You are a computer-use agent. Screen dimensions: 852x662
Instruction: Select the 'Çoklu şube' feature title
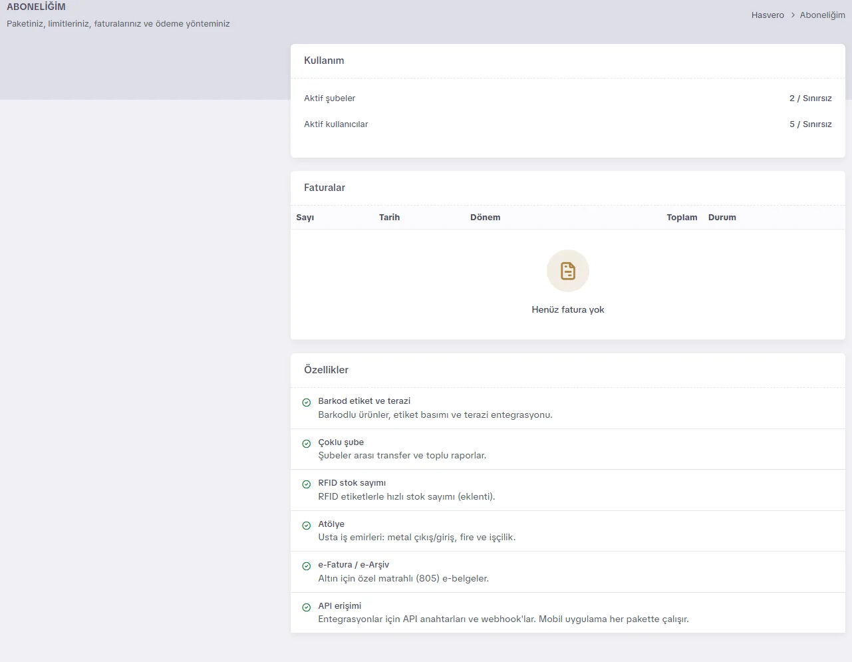tap(341, 442)
